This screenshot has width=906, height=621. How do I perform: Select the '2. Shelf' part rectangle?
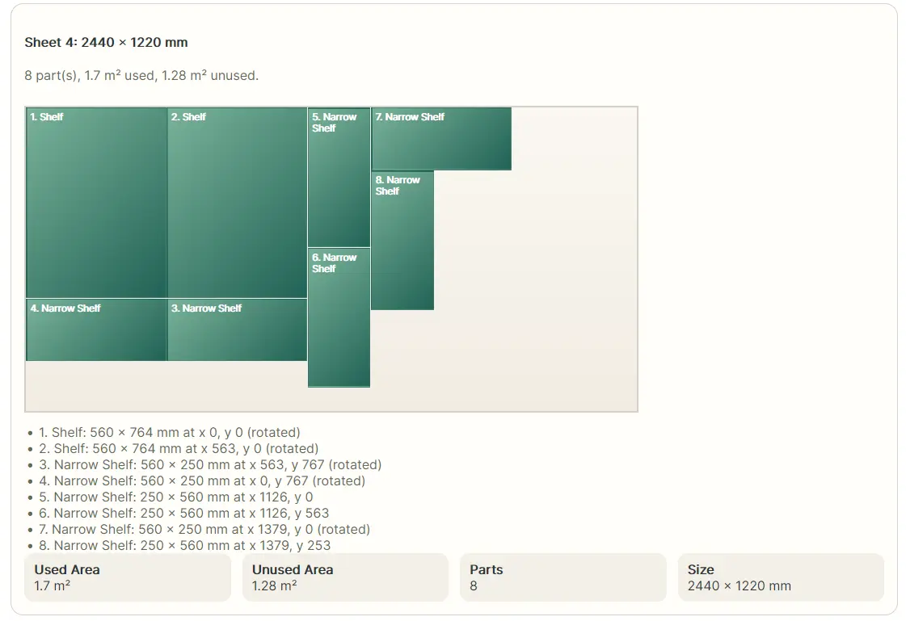[237, 203]
